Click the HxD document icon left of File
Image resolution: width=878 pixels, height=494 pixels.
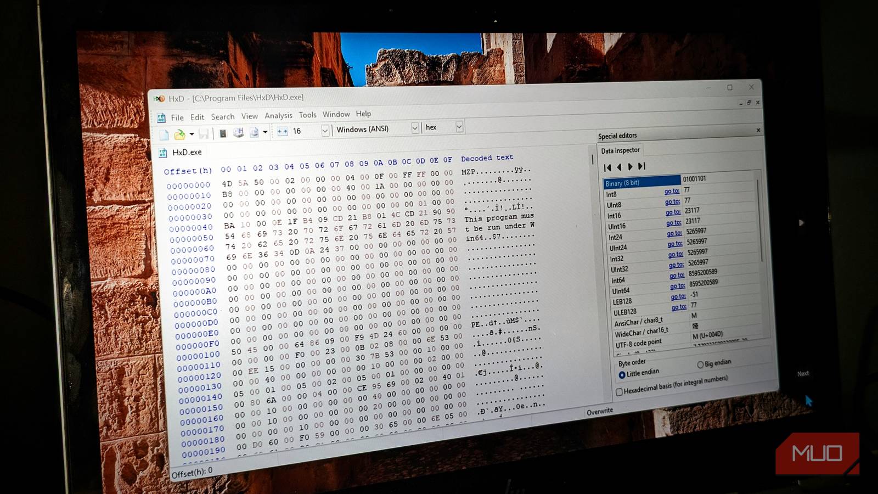coord(161,117)
